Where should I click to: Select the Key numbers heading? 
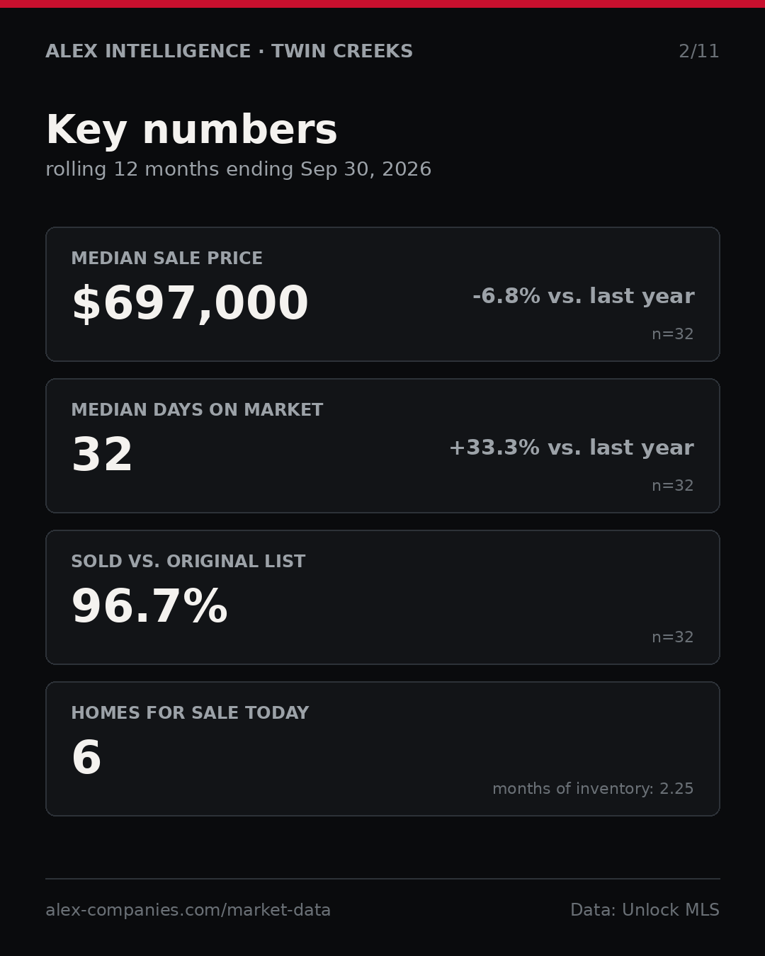(191, 130)
